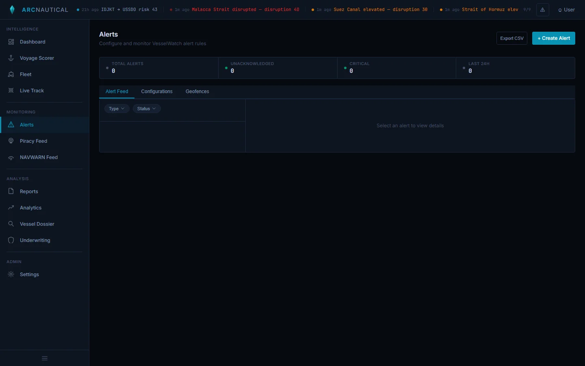Open the Underwriting shield icon
Screen dimensions: 585x366
click(11, 240)
